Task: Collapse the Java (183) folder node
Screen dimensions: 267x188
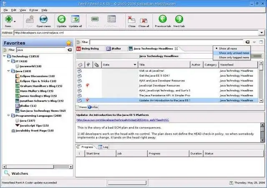Action: click(x=8, y=71)
